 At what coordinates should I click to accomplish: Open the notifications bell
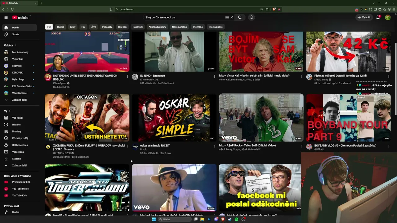click(x=378, y=17)
